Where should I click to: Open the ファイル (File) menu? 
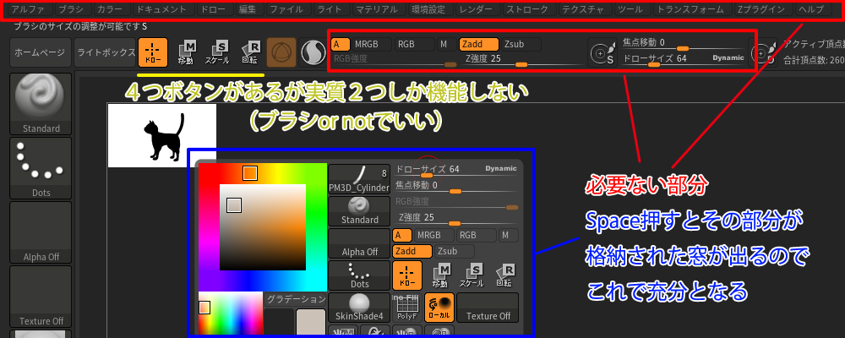(286, 9)
